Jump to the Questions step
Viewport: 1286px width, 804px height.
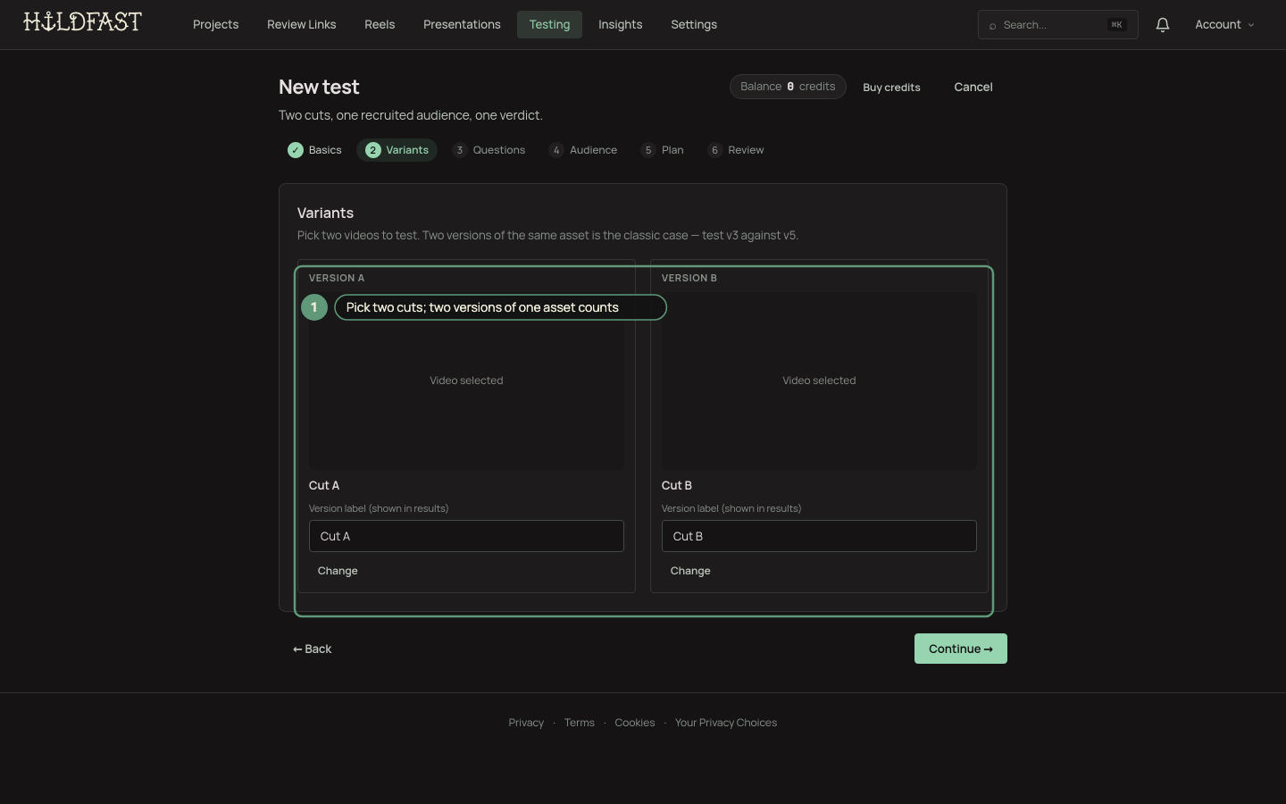coord(489,150)
